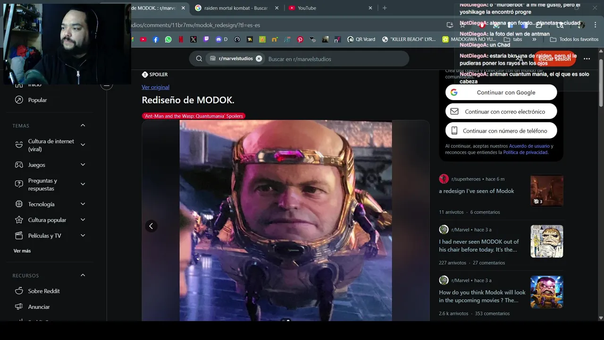Open the Política de privacidad link
Screen dimensions: 604x340
[x=525, y=153]
